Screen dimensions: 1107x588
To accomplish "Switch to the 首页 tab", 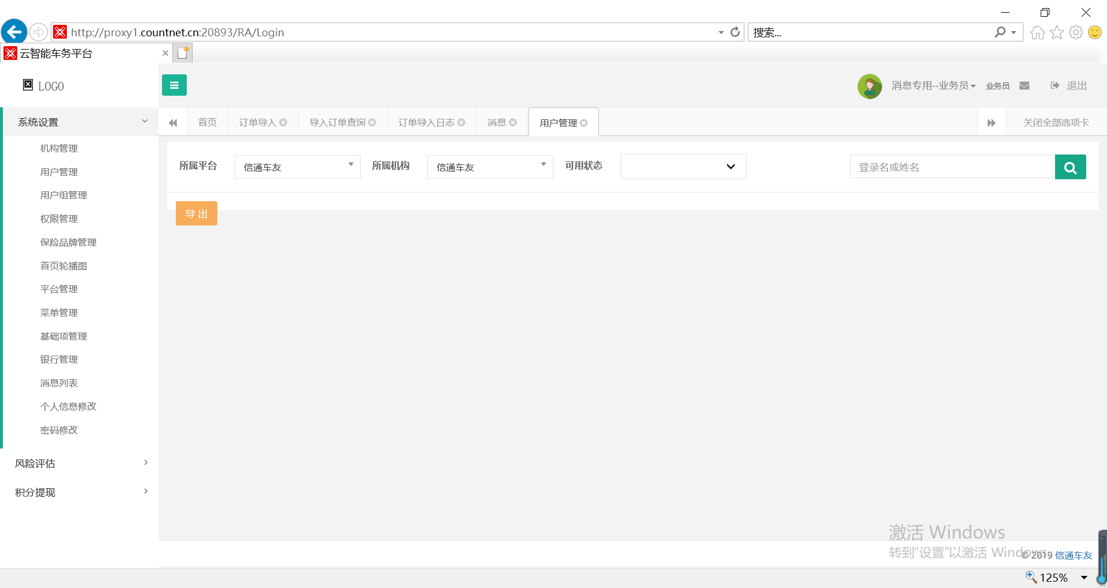I will point(208,122).
